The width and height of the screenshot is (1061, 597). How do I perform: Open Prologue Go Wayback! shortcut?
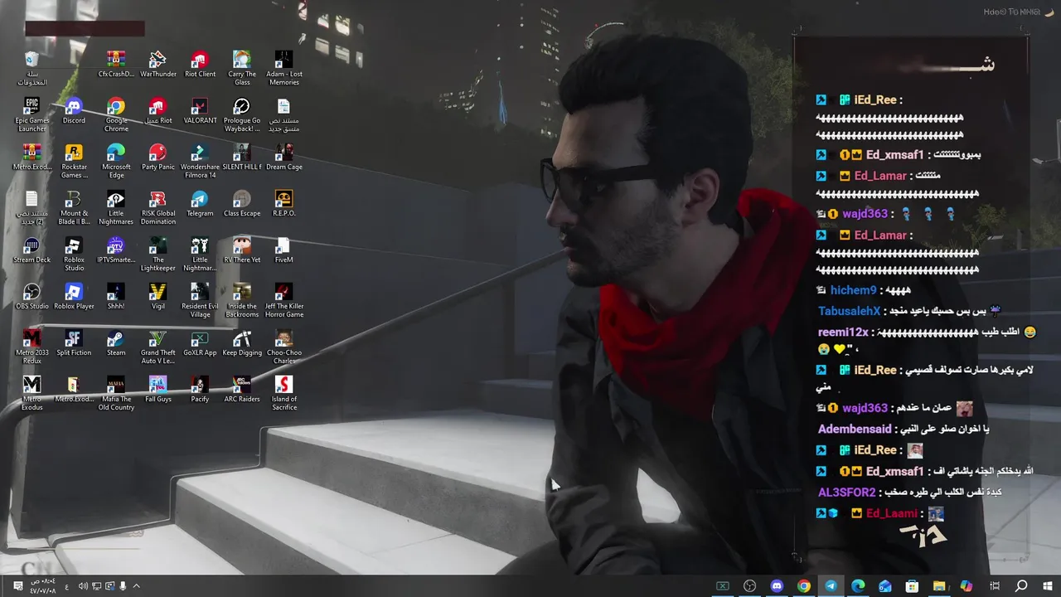coord(242,114)
